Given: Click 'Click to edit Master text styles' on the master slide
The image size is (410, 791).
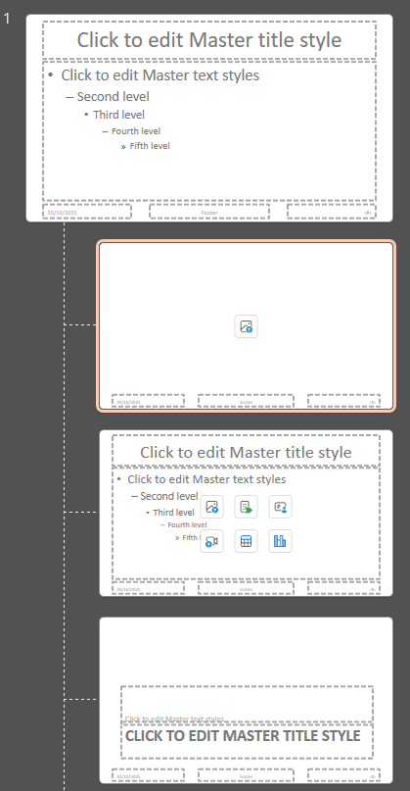Looking at the screenshot, I should click(x=160, y=75).
